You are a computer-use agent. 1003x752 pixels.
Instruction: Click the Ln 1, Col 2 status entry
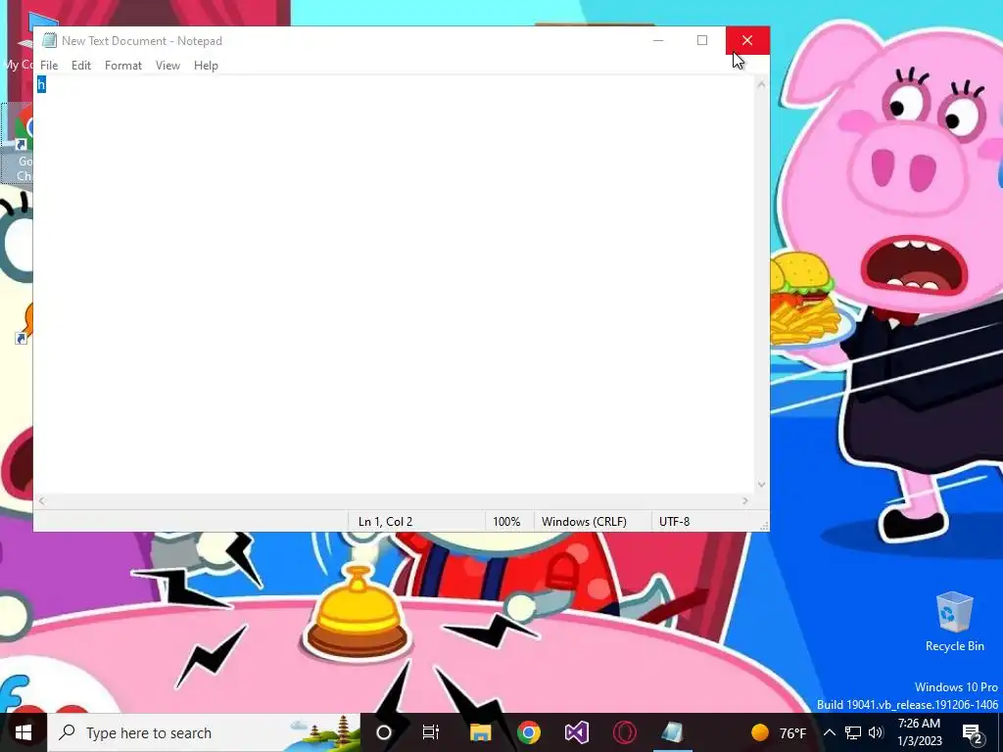[x=385, y=521]
